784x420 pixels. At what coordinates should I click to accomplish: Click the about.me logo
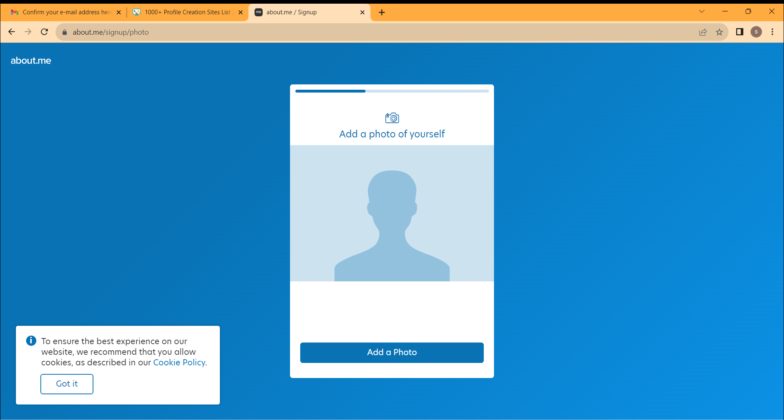click(31, 61)
